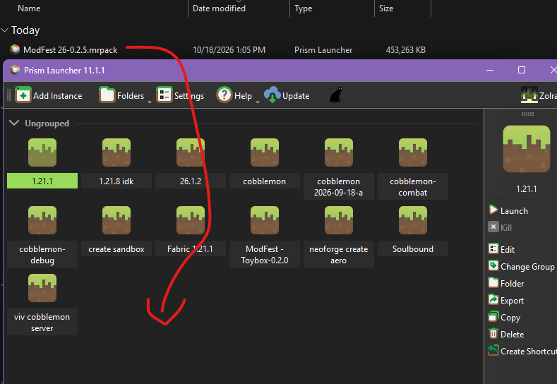Collapse the Today group in File Explorer

coord(5,30)
